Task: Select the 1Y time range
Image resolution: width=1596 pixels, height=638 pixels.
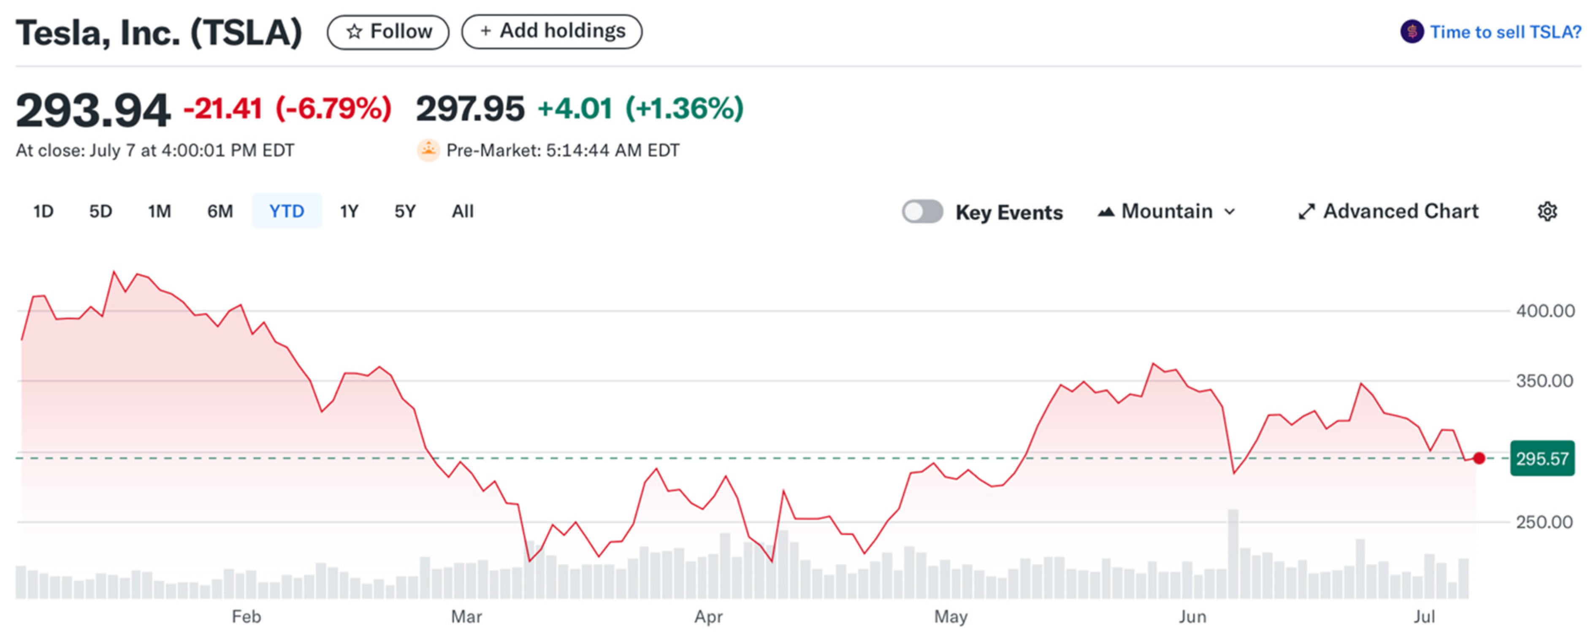Action: 349,212
